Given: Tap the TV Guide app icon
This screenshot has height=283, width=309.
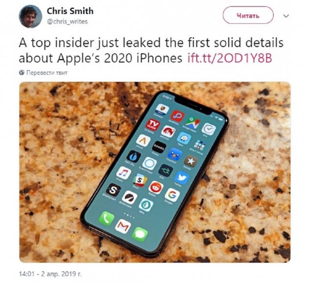Looking at the screenshot, I should [x=153, y=125].
